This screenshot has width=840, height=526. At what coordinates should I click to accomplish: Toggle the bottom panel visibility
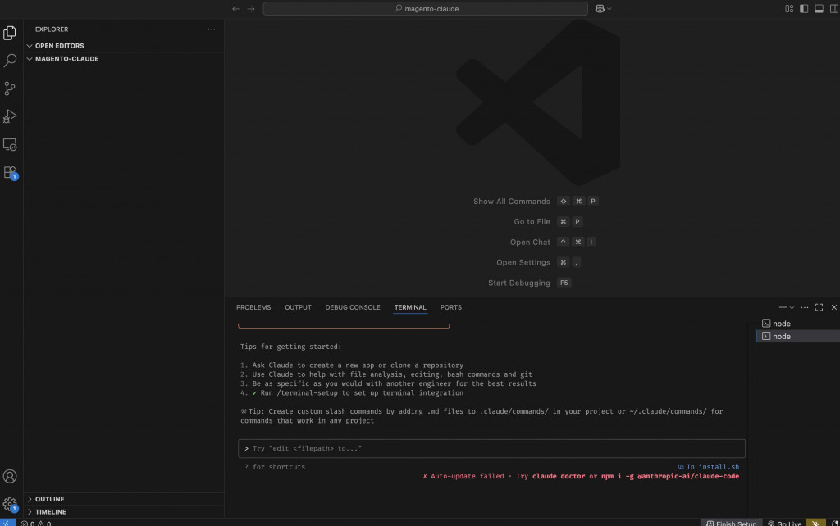pyautogui.click(x=819, y=8)
